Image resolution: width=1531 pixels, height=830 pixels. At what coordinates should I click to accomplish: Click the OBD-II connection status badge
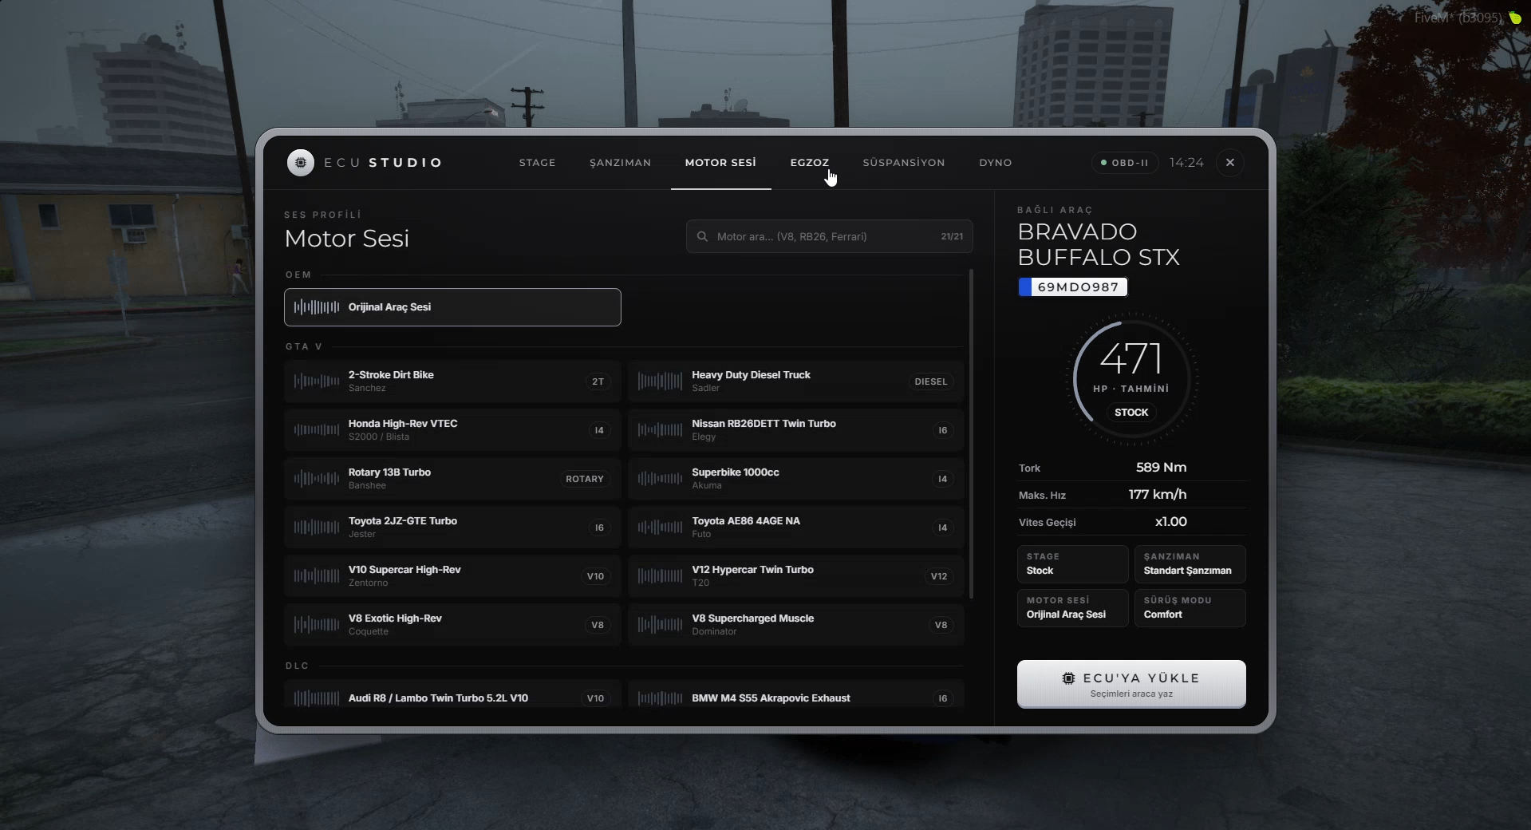pyautogui.click(x=1124, y=163)
